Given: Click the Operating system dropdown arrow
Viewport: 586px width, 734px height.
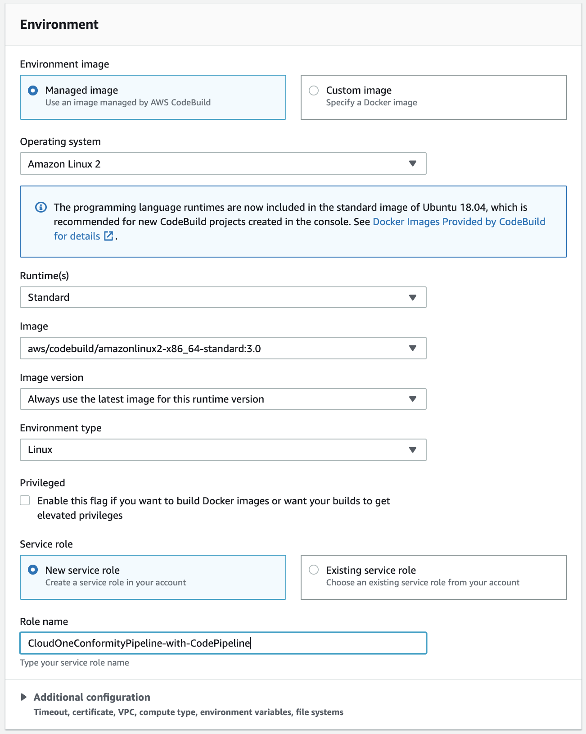Looking at the screenshot, I should (x=412, y=163).
